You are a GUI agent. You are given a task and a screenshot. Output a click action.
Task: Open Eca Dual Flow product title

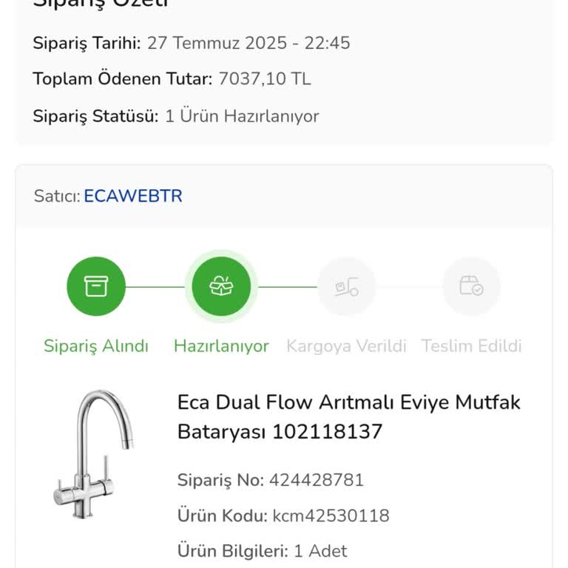(x=348, y=416)
